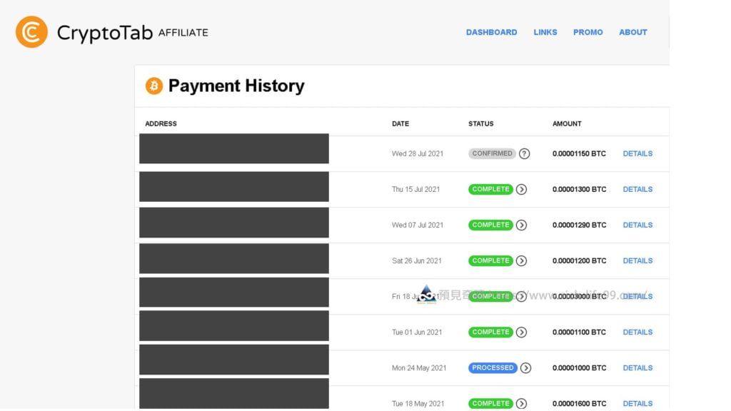Click arrow icon next to PROCESSED status

pos(526,368)
